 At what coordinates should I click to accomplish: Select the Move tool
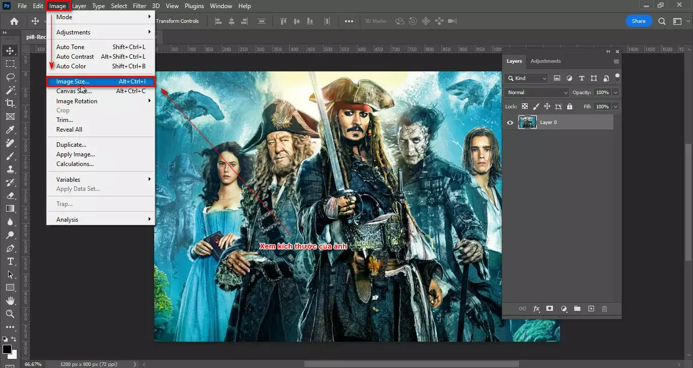click(x=10, y=50)
